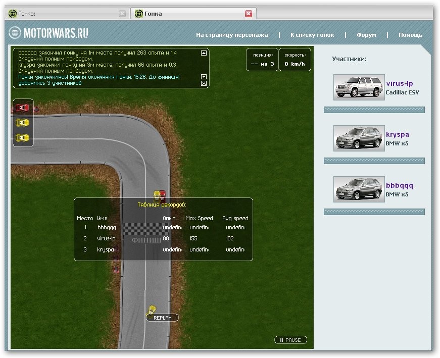Open kryspa participant profile

(398, 134)
